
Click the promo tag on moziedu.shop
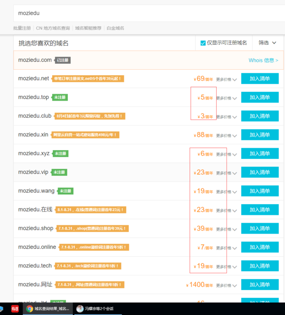pos(92,229)
